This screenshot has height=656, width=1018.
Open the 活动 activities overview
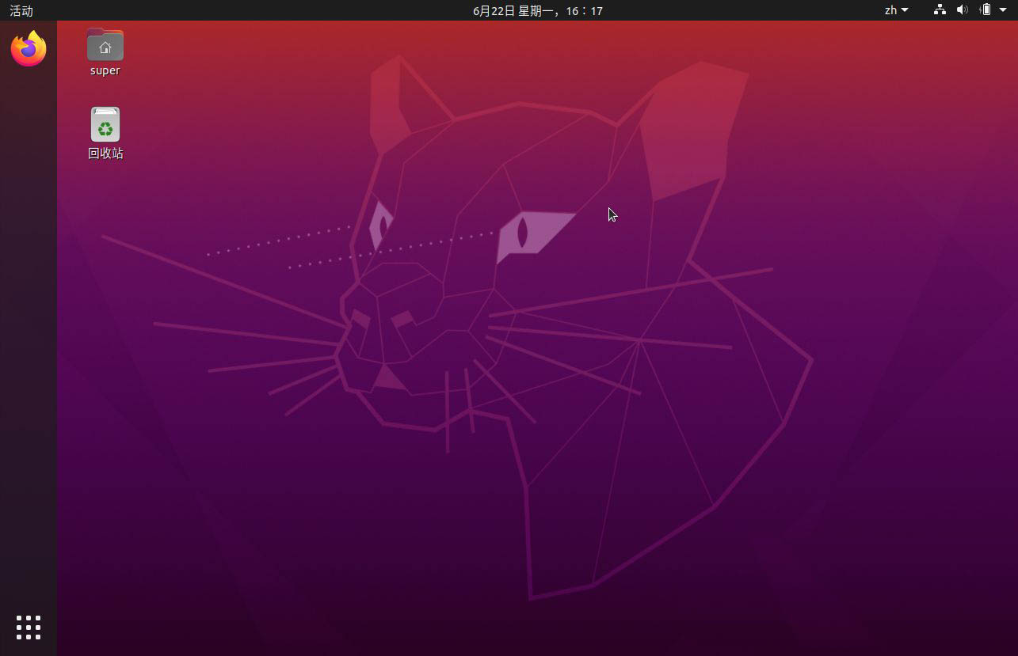pos(21,10)
